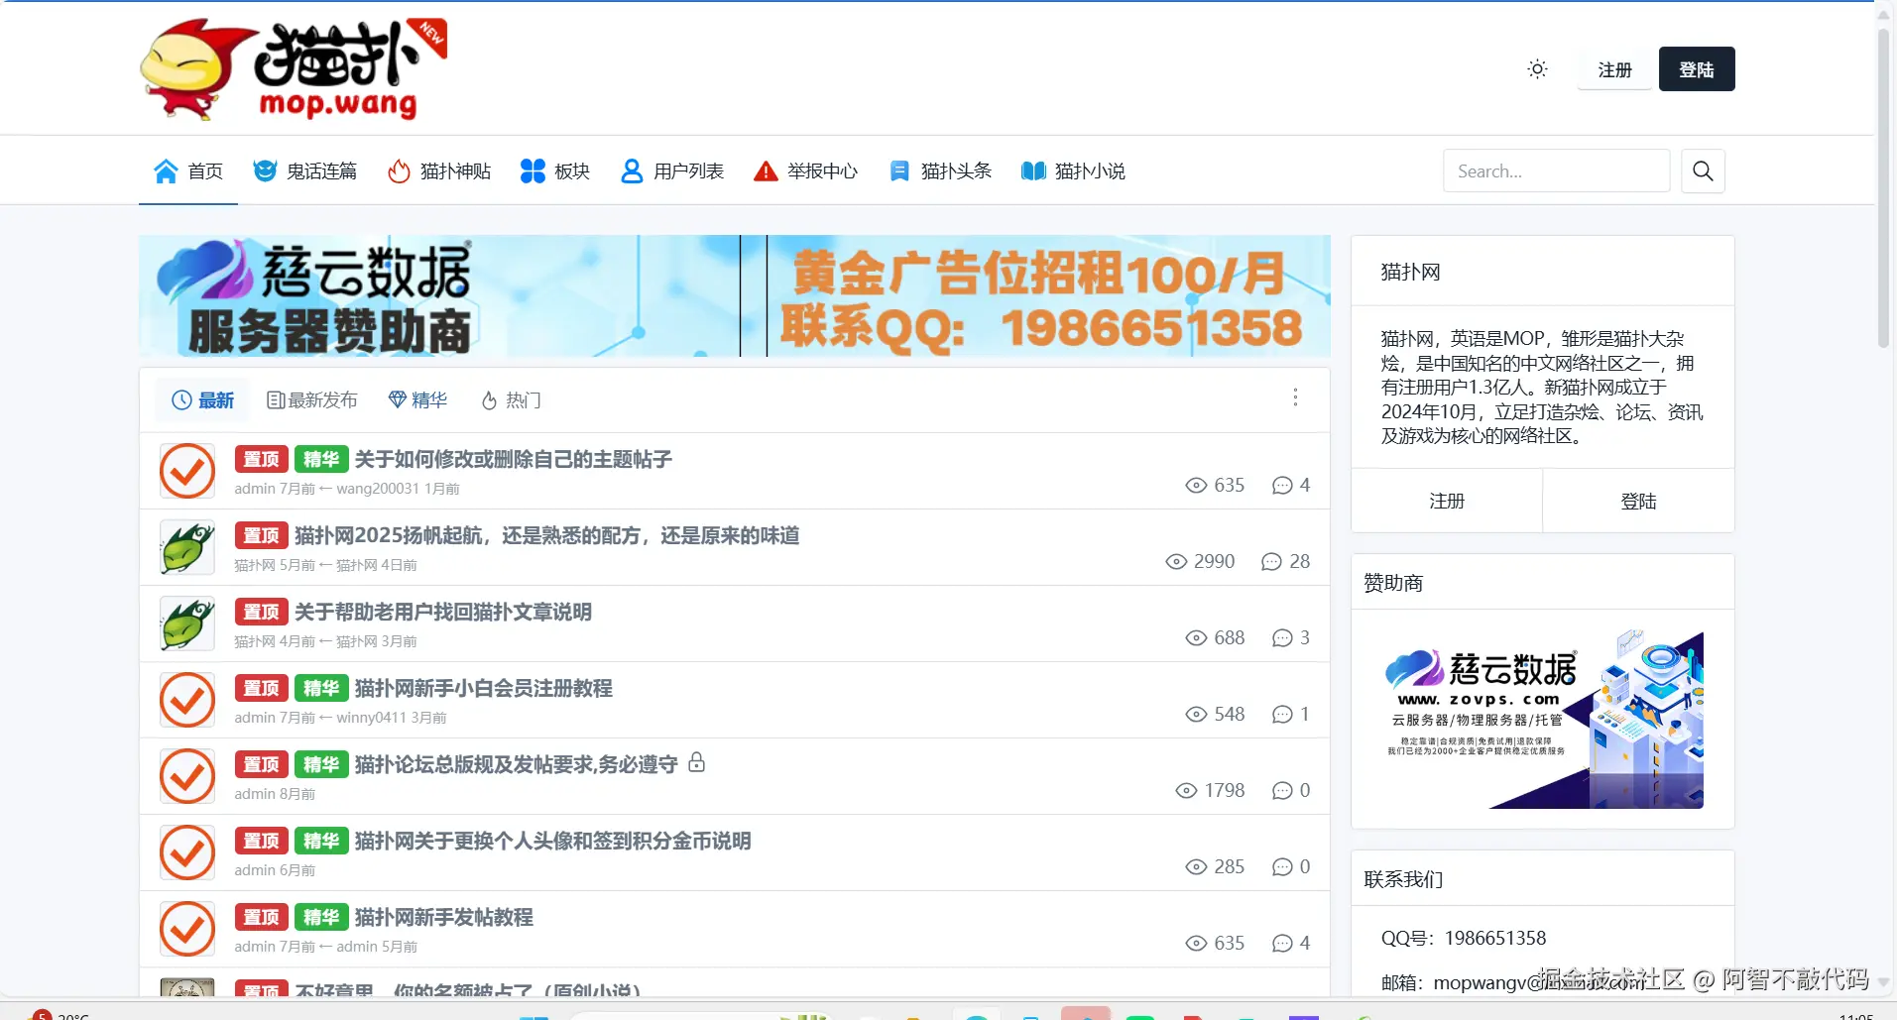Click the open book icon beside 猫扑小说
This screenshot has height=1020, width=1897.
(1033, 171)
